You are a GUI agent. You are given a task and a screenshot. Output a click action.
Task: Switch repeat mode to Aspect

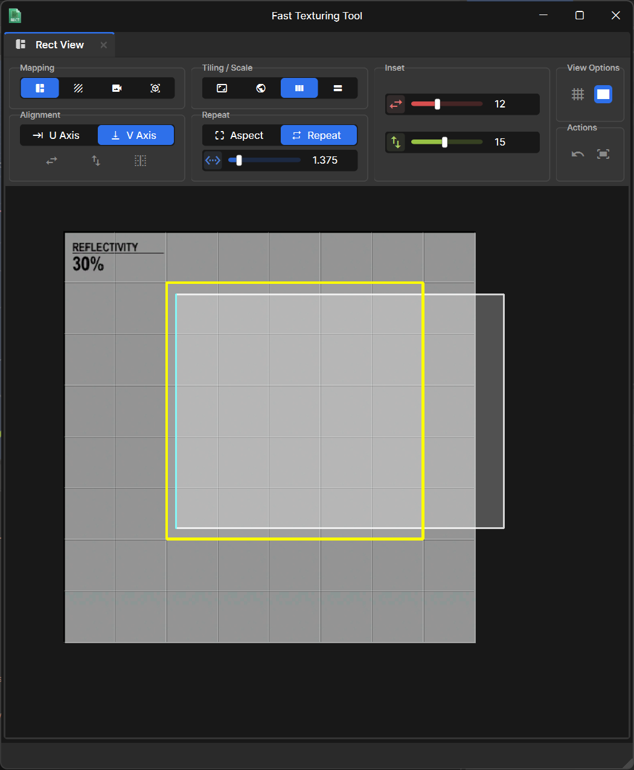click(241, 135)
